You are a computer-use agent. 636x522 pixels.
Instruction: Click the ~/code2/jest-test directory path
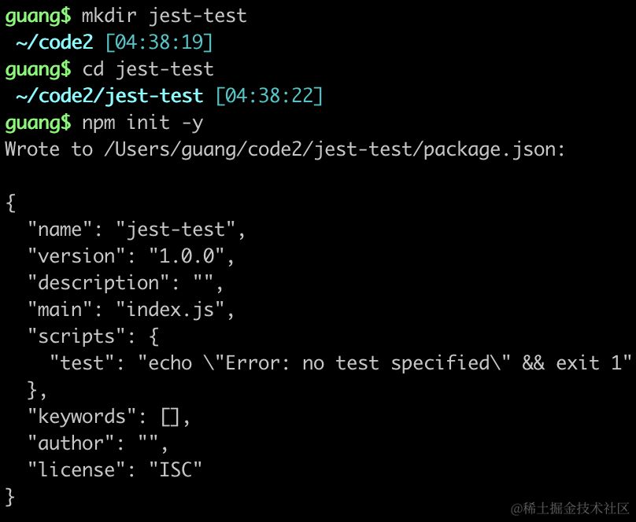(109, 96)
